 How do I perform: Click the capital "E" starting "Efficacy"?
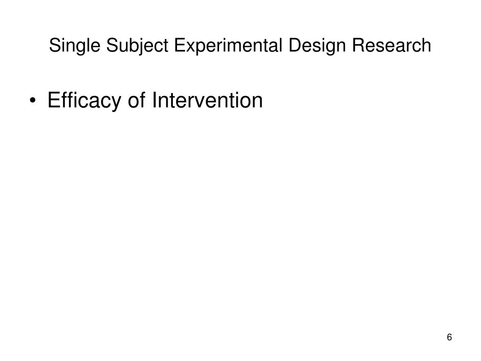[x=54, y=100]
